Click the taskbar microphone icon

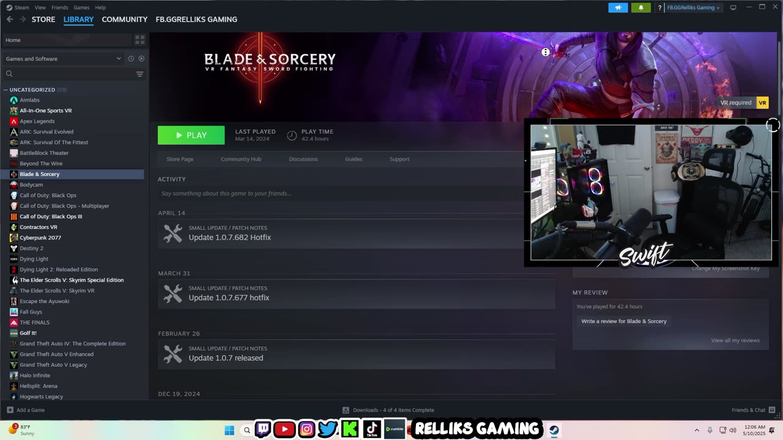(x=710, y=430)
